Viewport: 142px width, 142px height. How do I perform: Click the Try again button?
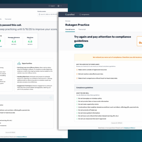pos(79,46)
